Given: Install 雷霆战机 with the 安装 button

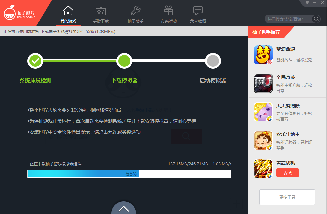Looking at the screenshot, I should click(288, 173).
